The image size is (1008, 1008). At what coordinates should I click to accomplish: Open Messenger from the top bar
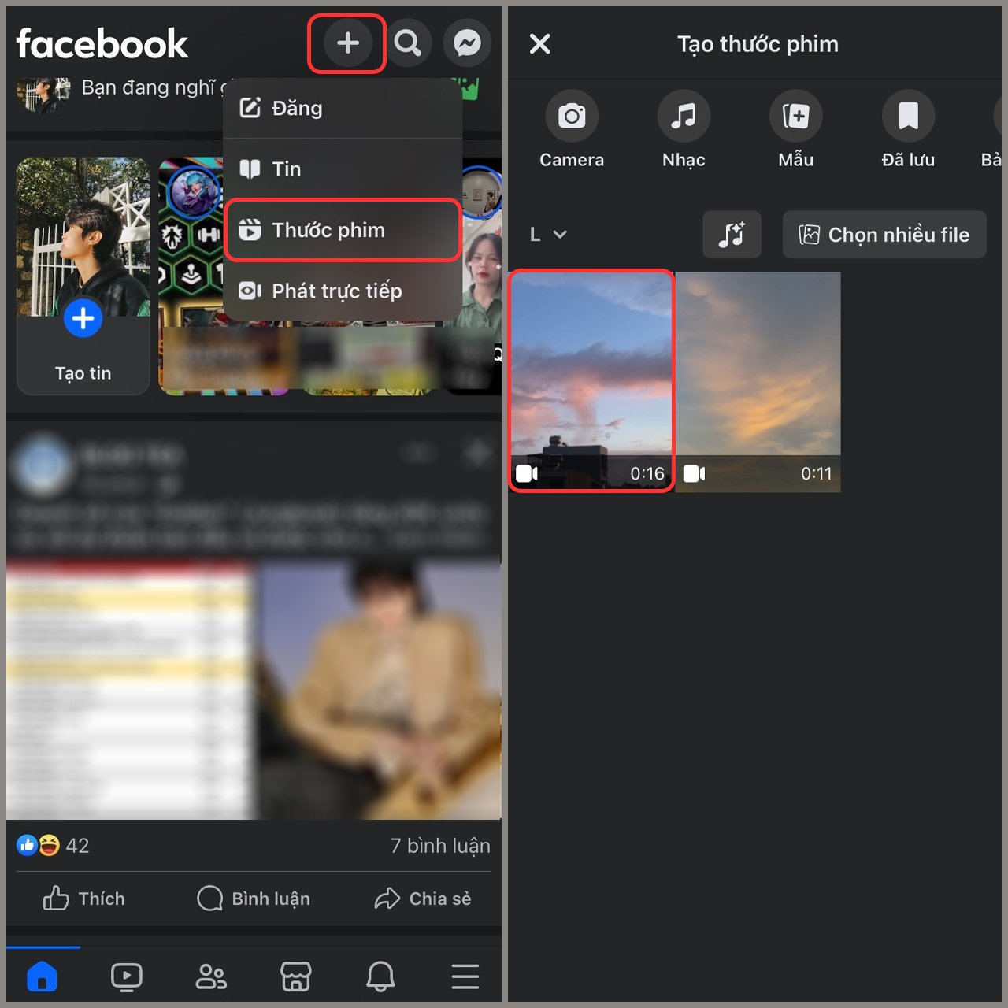[x=468, y=43]
